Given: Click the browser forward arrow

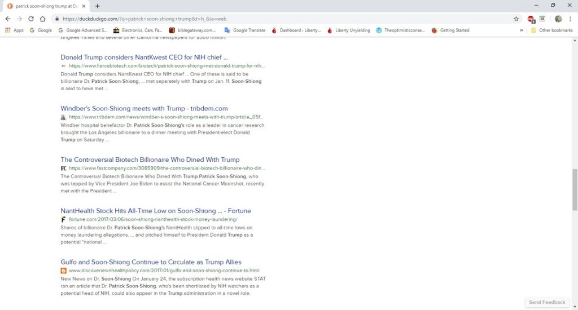Looking at the screenshot, I should point(20,19).
